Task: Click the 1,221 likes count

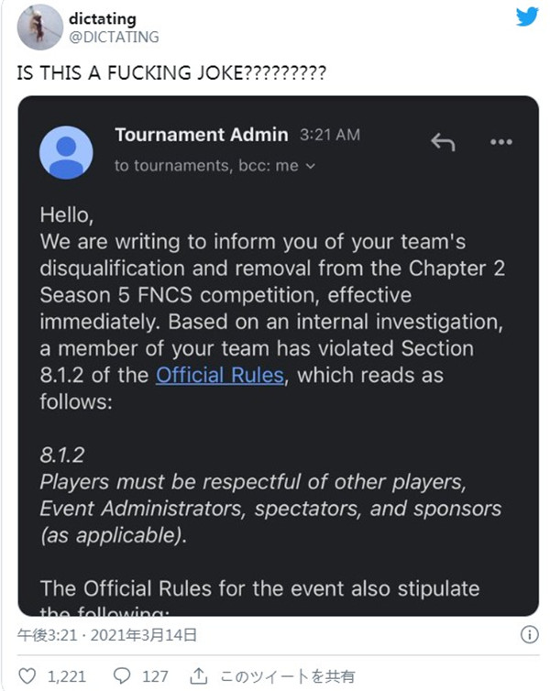Action: click(67, 676)
